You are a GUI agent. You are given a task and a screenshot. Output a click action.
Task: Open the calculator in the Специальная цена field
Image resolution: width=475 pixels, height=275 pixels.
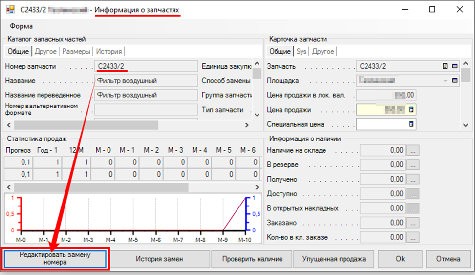pyautogui.click(x=411, y=124)
